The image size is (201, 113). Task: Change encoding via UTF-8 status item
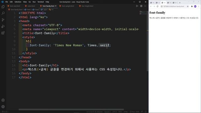coord(114,112)
